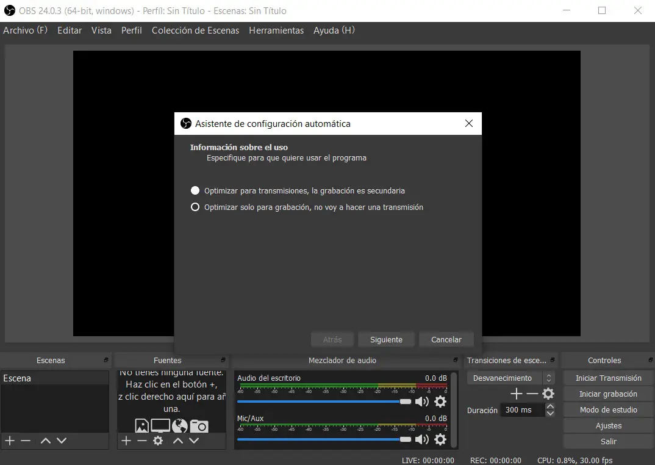Click the LIVE: 00:00:00 status
The image size is (655, 465).
(428, 460)
